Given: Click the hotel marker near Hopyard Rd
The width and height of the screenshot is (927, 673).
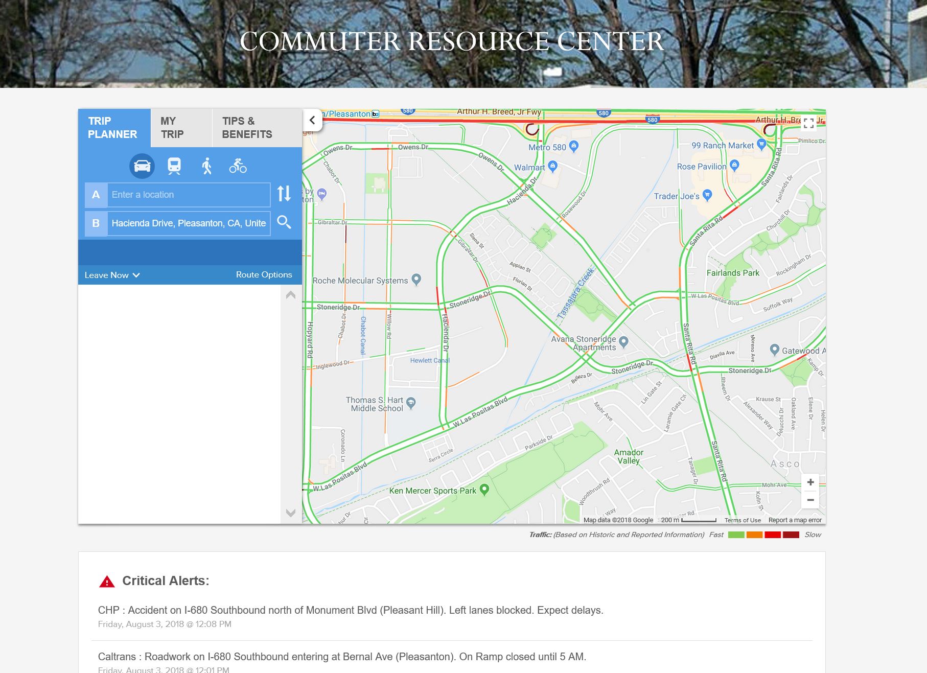Looking at the screenshot, I should tap(322, 194).
